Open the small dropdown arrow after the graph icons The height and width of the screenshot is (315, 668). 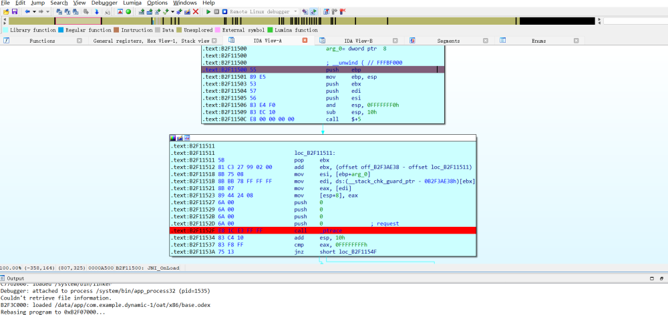pos(172,11)
